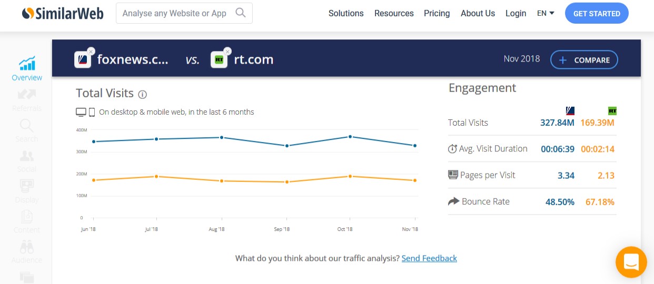Open the Audience binoculars icon
The image size is (654, 284).
pos(27,247)
